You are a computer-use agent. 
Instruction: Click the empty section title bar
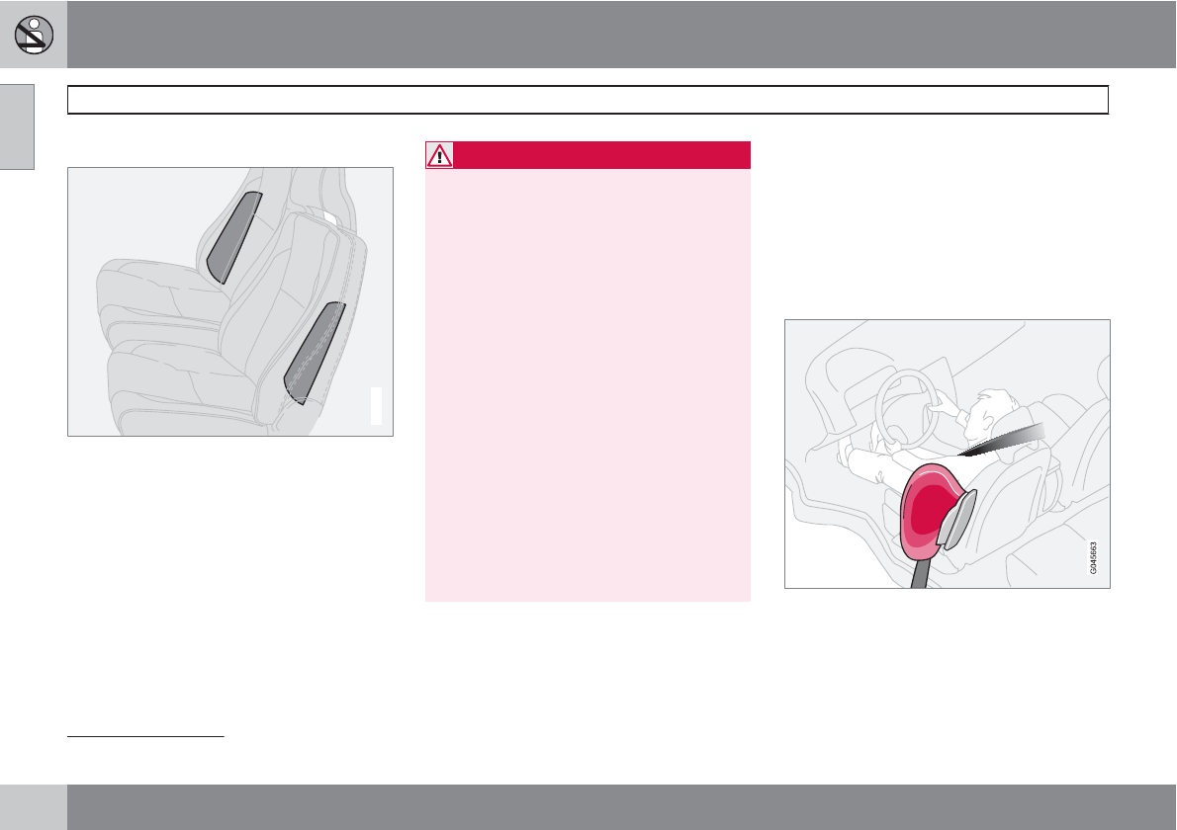tap(588, 100)
